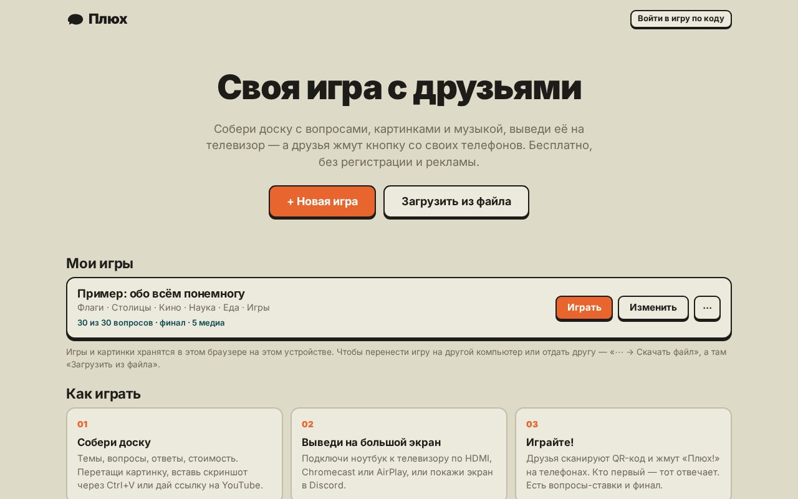
Task: Click the categories line Флаги · Столицы · Кино
Action: pos(173,308)
